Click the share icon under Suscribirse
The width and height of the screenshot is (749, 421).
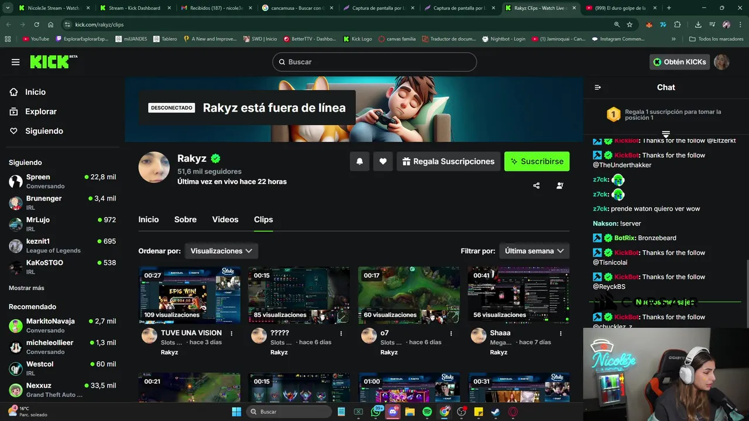pos(536,186)
